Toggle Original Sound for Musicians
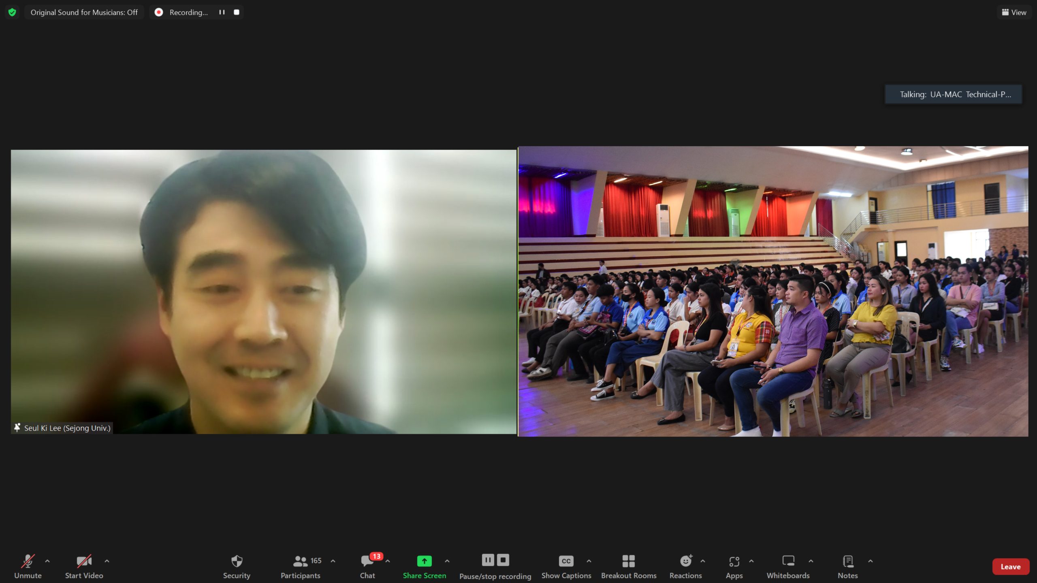 pyautogui.click(x=84, y=12)
